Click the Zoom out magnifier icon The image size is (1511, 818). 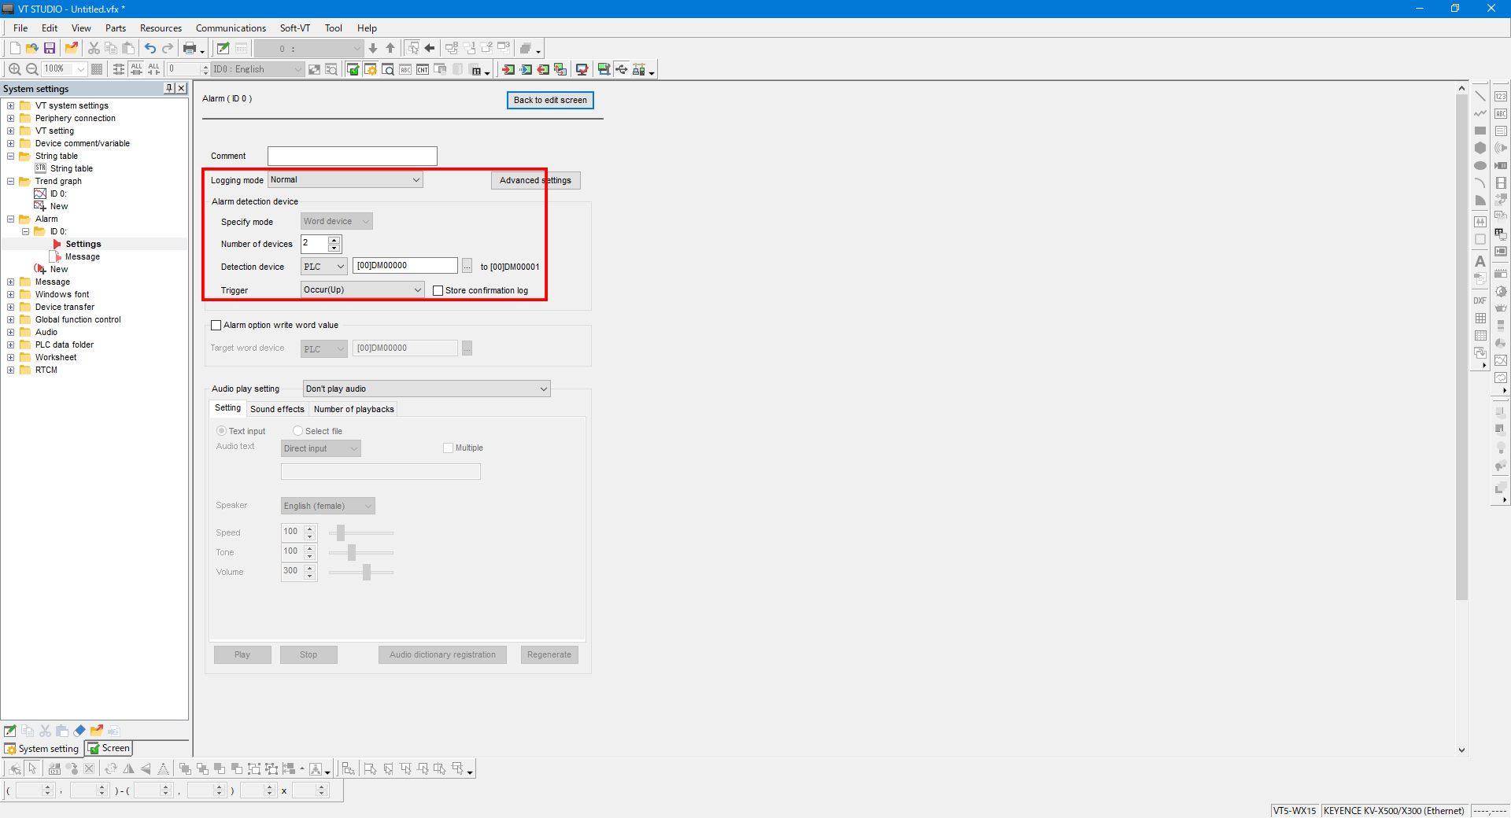pos(32,69)
